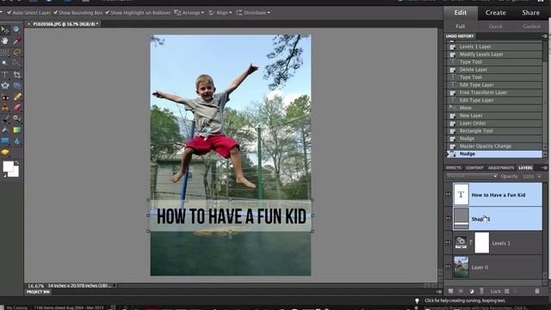The image size is (551, 310).
Task: Select the Zoom tool
Action: 16,30
